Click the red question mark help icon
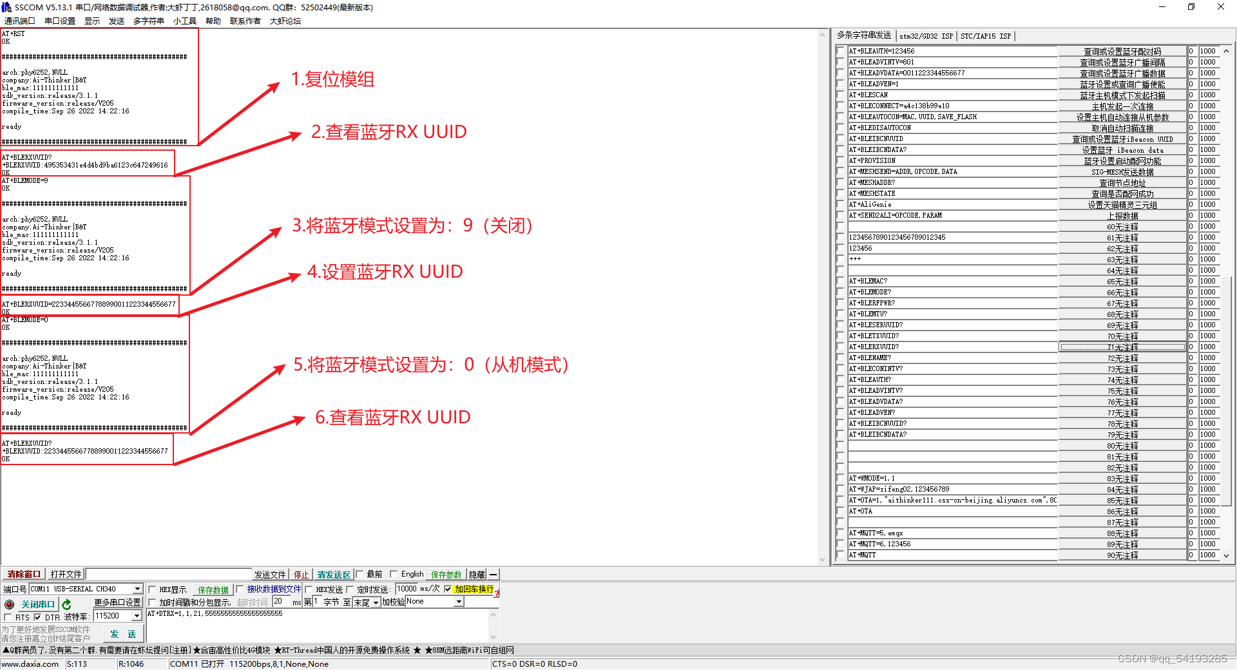 coord(497,592)
